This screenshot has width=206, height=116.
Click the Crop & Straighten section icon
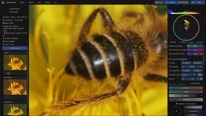(170, 59)
